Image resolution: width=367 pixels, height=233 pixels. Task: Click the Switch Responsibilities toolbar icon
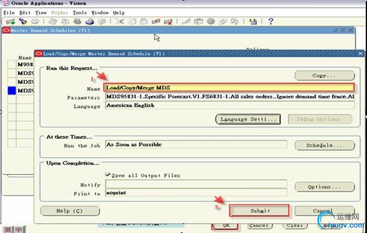pyautogui.click(x=77, y=22)
